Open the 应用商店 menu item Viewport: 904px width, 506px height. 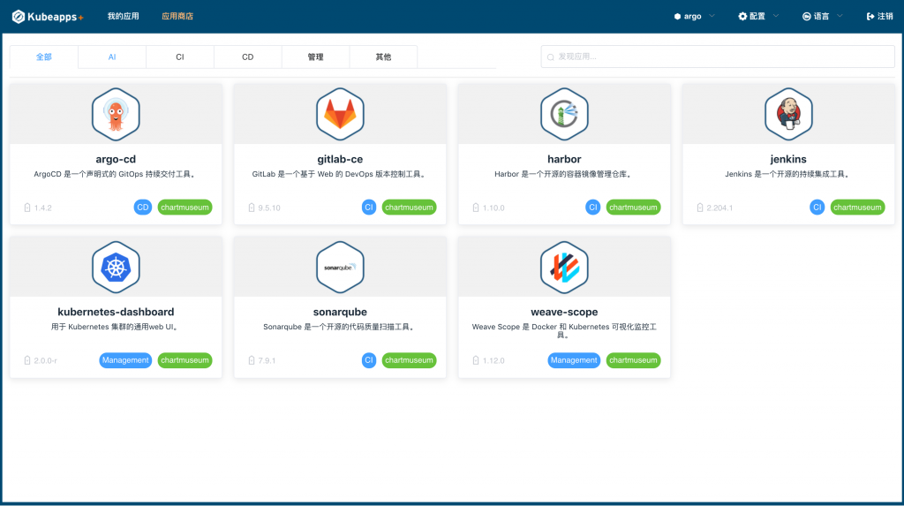pos(177,16)
